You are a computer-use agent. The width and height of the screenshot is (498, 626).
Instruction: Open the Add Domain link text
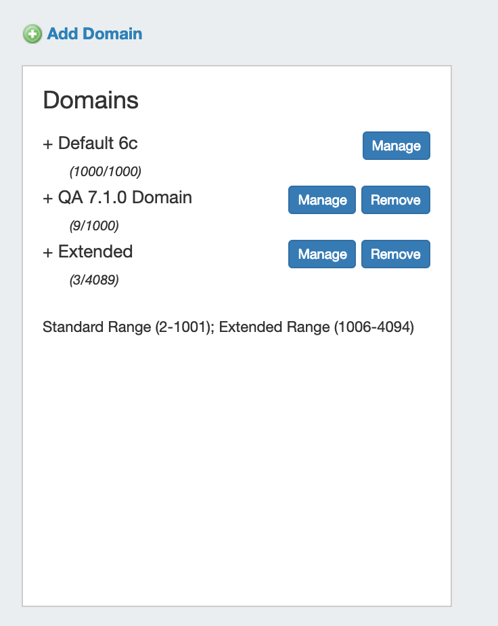pos(95,34)
